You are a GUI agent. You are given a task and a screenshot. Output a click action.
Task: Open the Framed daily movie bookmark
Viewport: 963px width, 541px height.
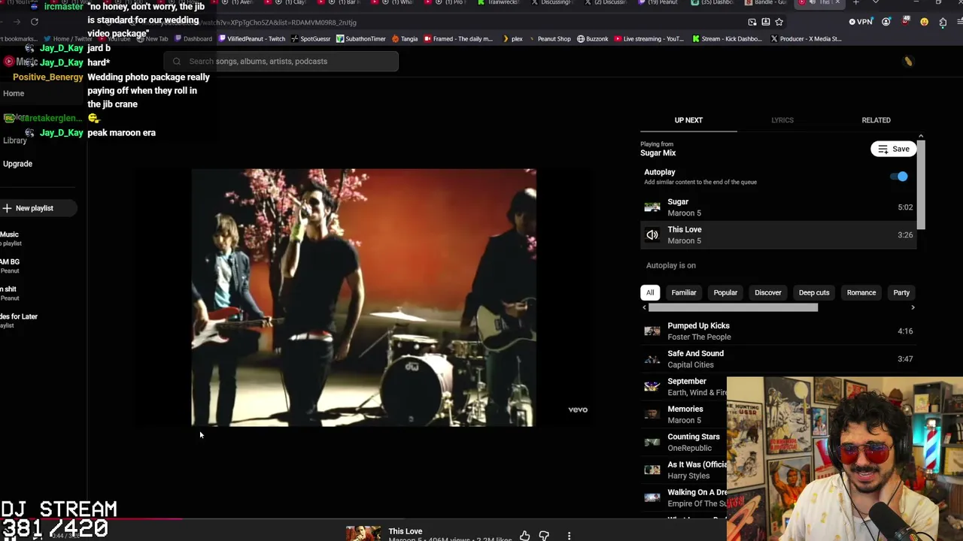pyautogui.click(x=458, y=39)
